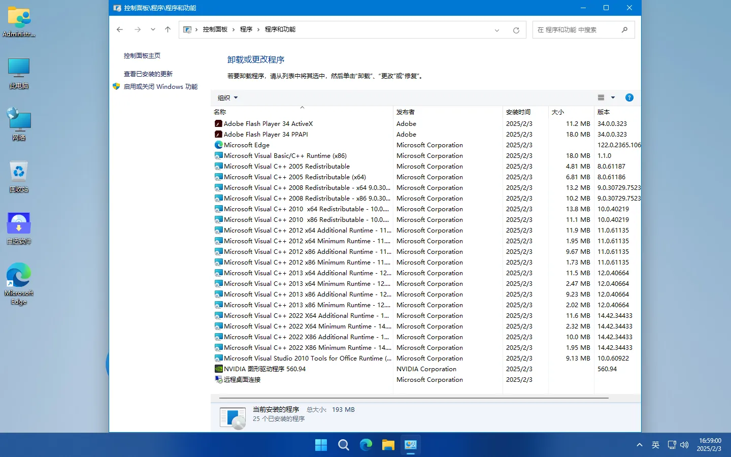Expand the chevron after 控制面板 in breadcrumb
This screenshot has width=731, height=457.
(234, 29)
